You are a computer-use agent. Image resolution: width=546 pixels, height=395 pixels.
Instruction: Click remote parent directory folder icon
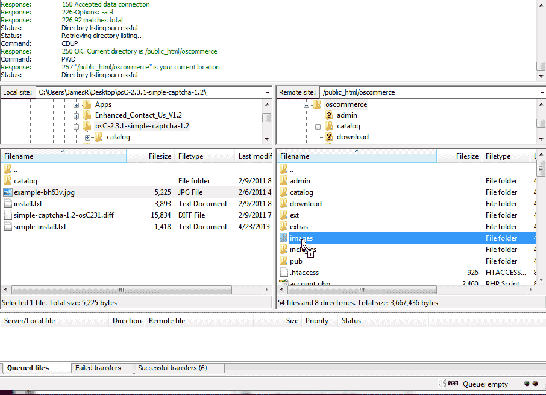pos(284,169)
